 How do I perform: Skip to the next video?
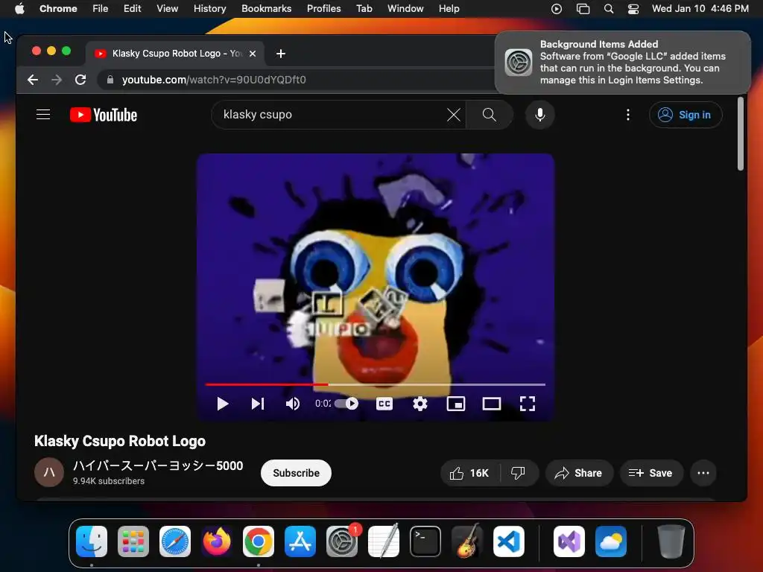point(257,404)
